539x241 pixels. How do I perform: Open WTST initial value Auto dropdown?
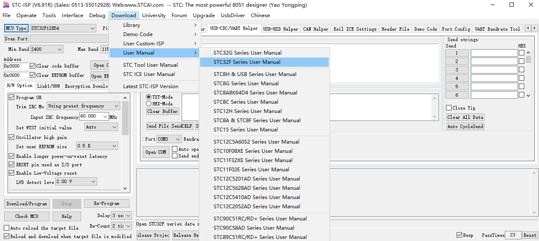[101, 127]
